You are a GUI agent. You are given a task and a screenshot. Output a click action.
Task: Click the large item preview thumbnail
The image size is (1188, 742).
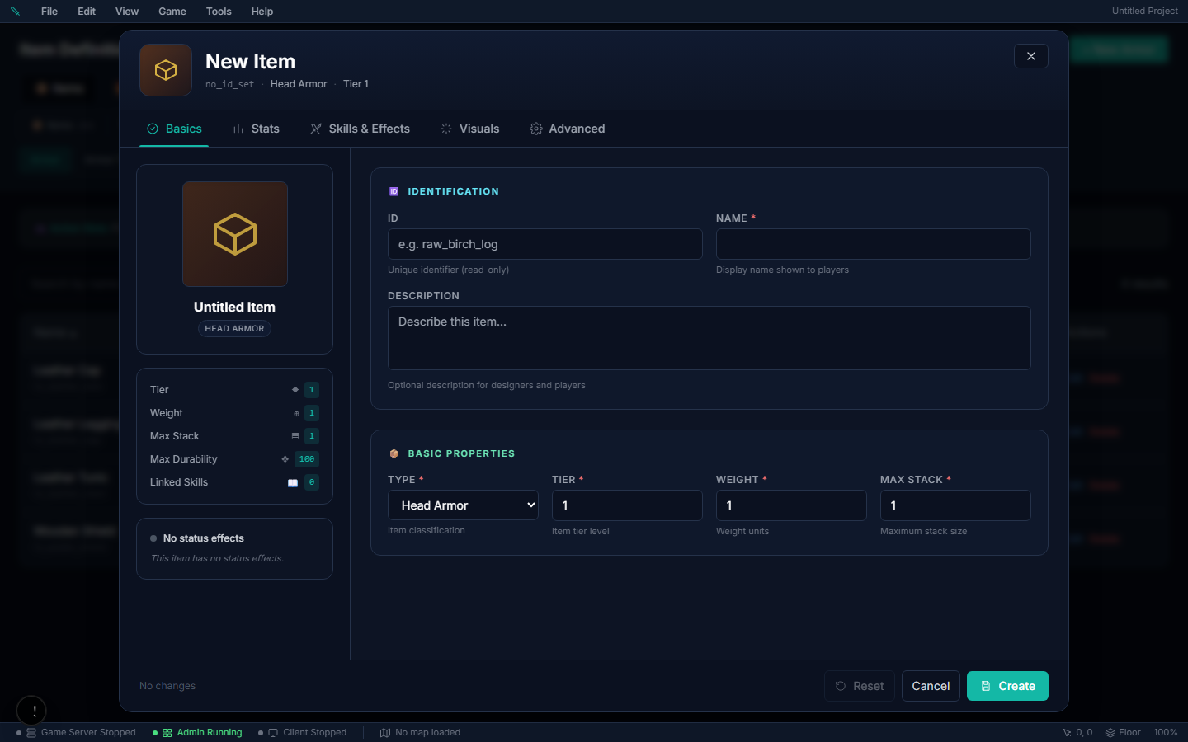(235, 234)
